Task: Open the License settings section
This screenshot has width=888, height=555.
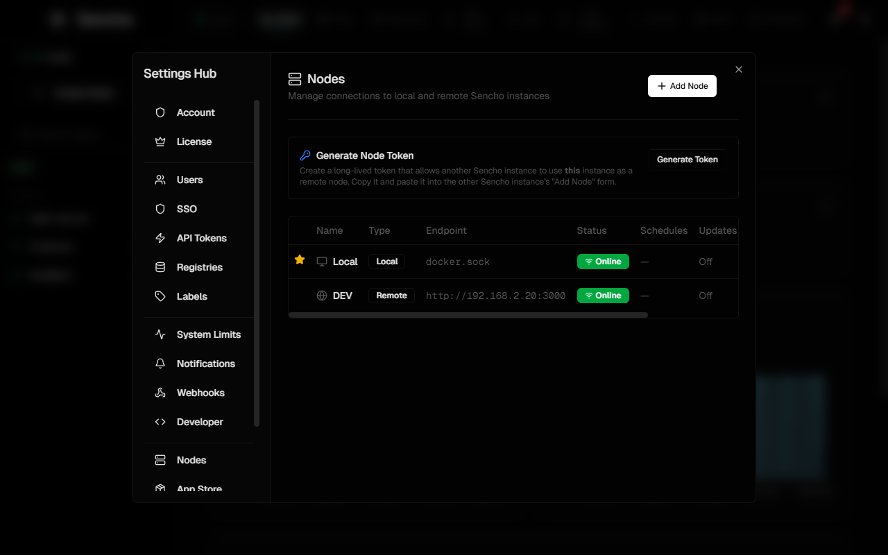Action: [198, 142]
